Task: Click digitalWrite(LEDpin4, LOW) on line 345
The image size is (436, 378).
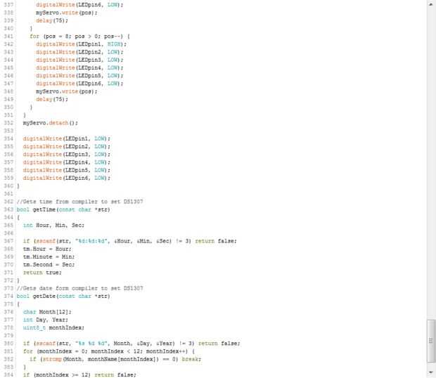Action: coord(79,67)
